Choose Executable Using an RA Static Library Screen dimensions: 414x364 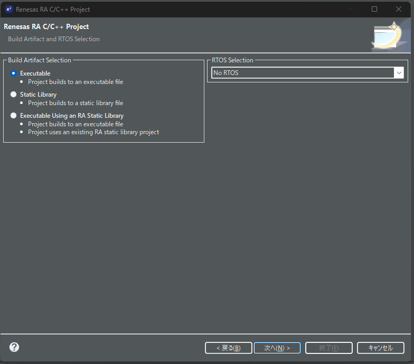pyautogui.click(x=14, y=115)
